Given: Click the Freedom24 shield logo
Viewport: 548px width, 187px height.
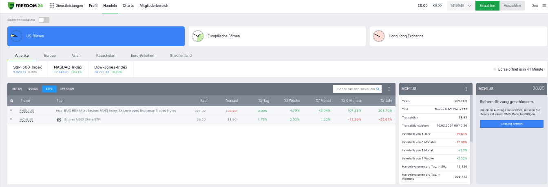Looking at the screenshot, I should click(x=11, y=6).
